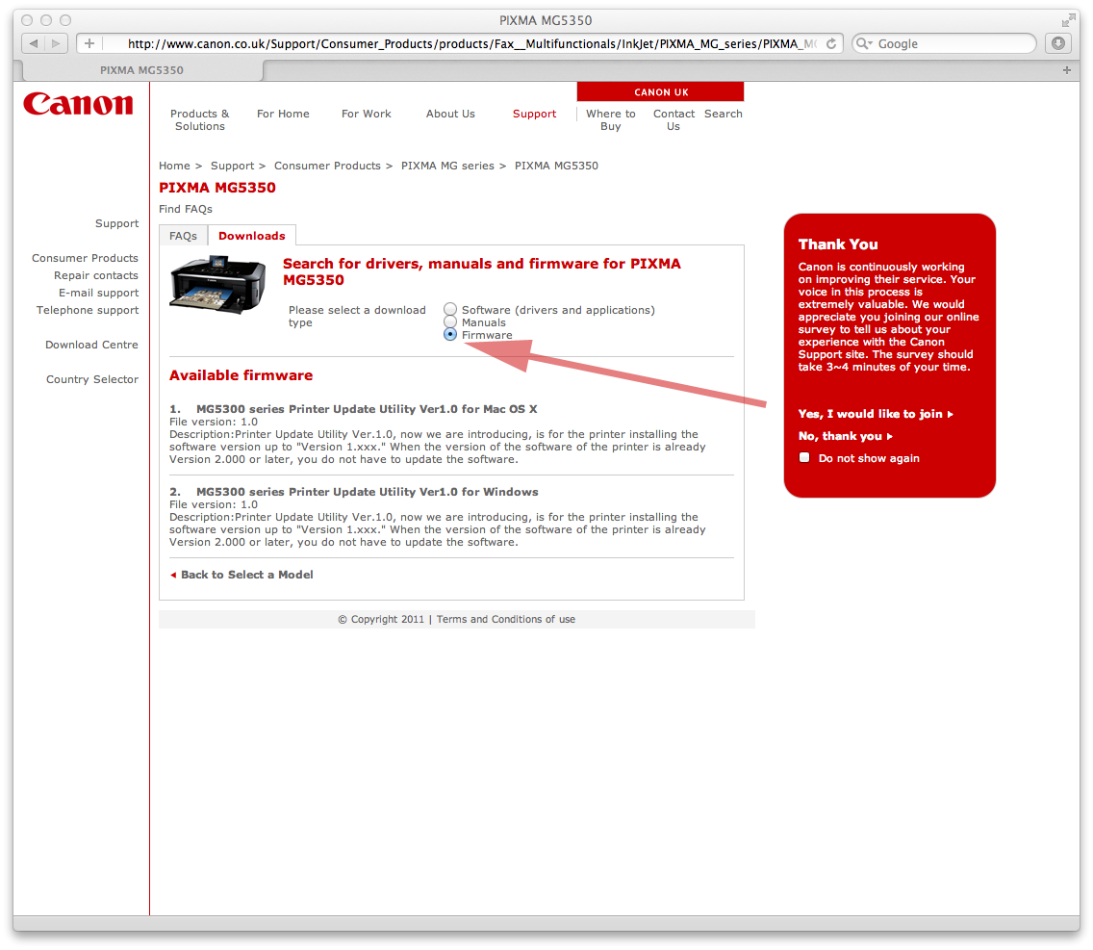Open Terms and Conditions of use
Screen dimensions: 1093x950
tap(506, 620)
